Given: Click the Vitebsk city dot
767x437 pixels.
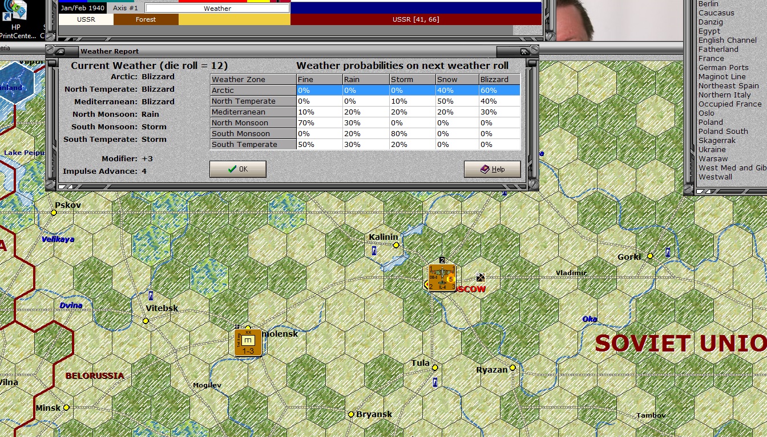Looking at the screenshot, I should tap(146, 321).
